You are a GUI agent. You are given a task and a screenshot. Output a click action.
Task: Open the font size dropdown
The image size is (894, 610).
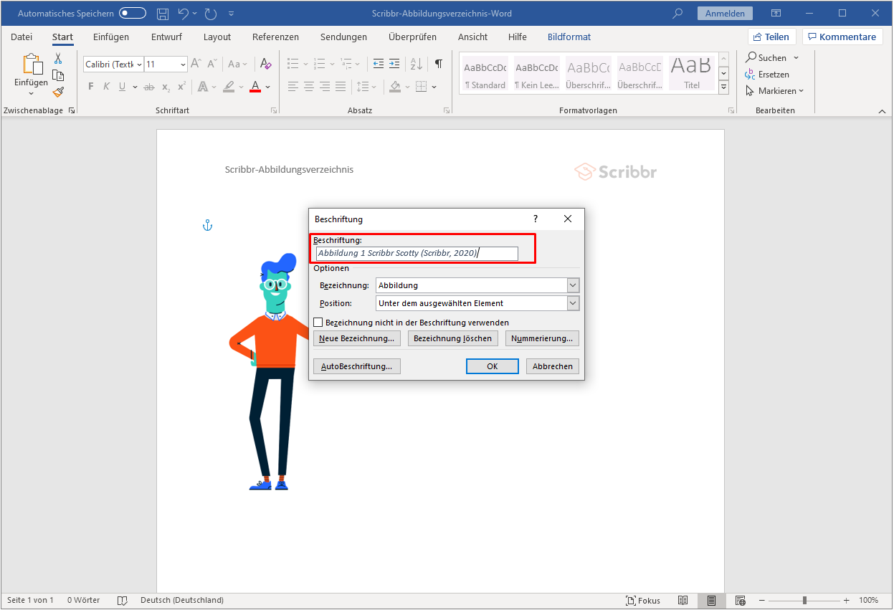click(183, 65)
